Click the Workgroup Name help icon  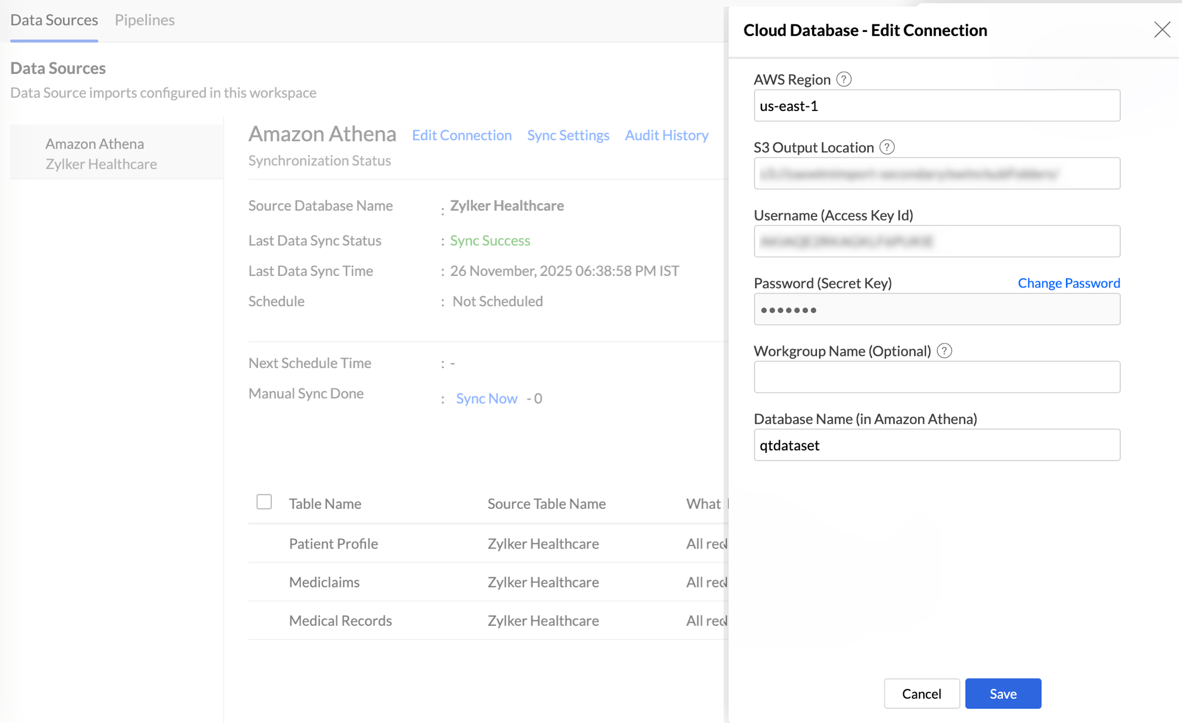(x=944, y=351)
